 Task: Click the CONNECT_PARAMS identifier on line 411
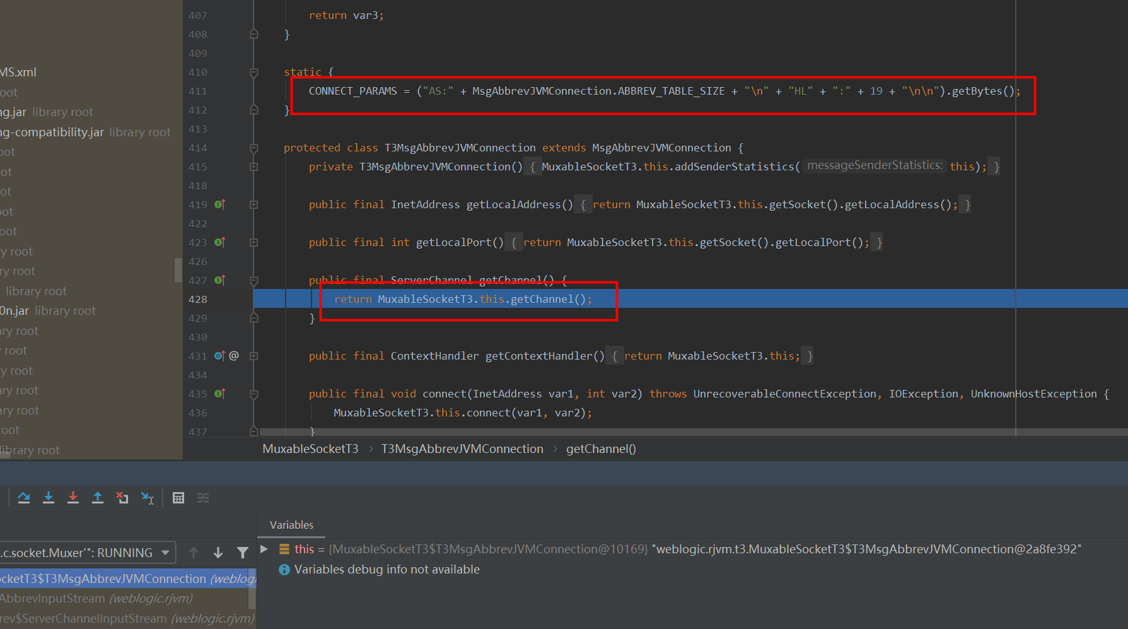(353, 91)
